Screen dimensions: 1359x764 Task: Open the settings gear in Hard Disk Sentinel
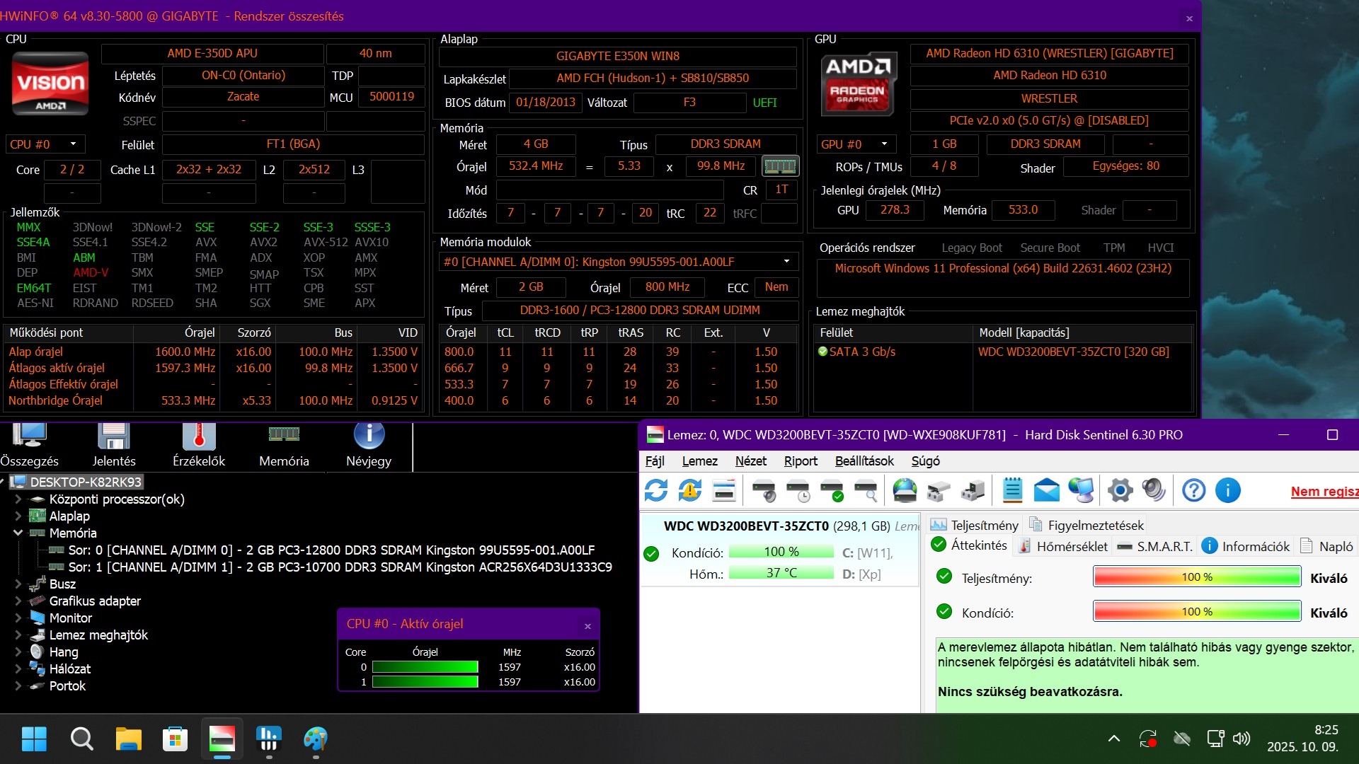click(x=1120, y=490)
